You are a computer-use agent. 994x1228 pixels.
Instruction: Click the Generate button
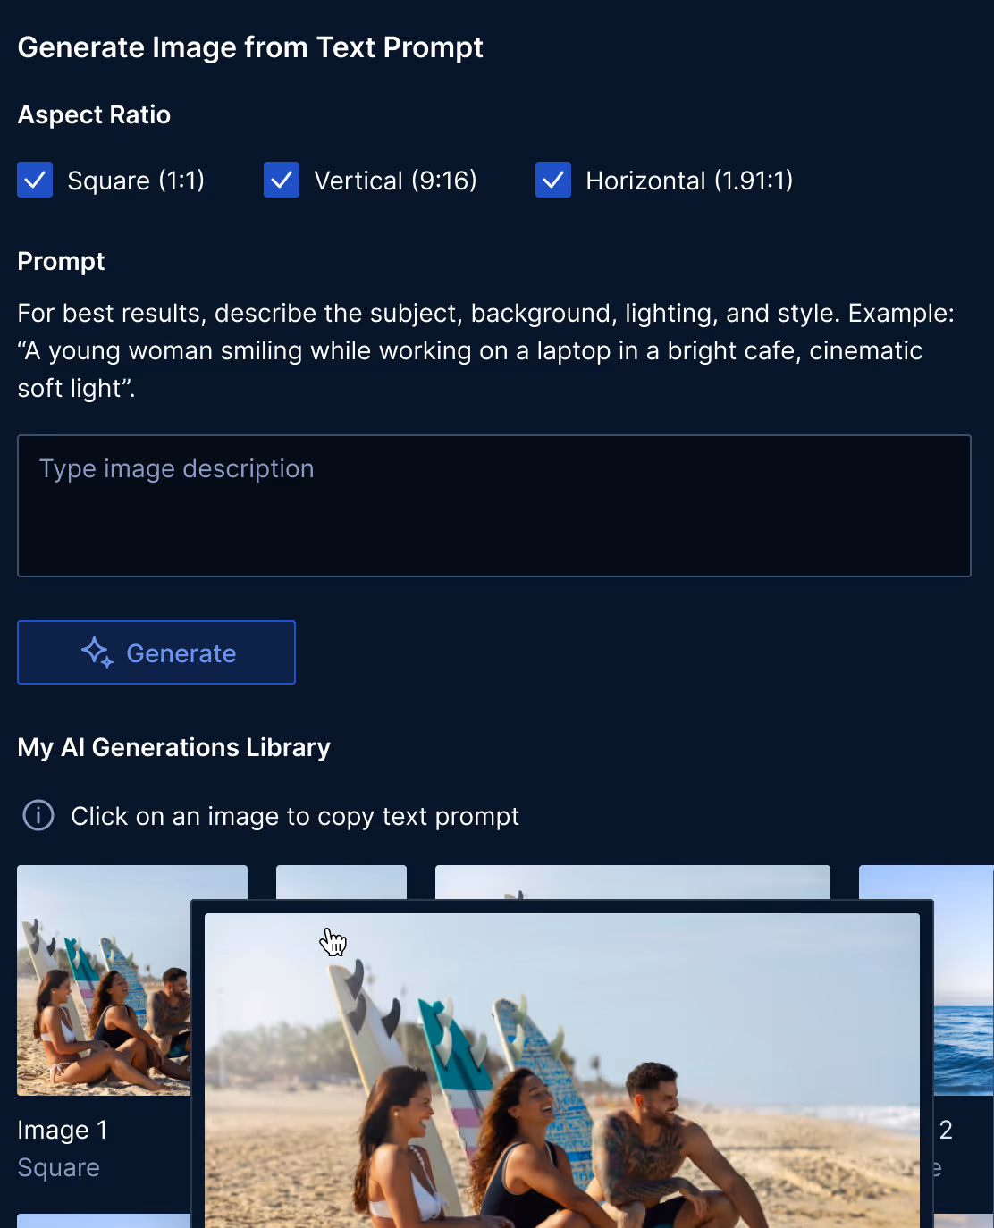click(156, 652)
